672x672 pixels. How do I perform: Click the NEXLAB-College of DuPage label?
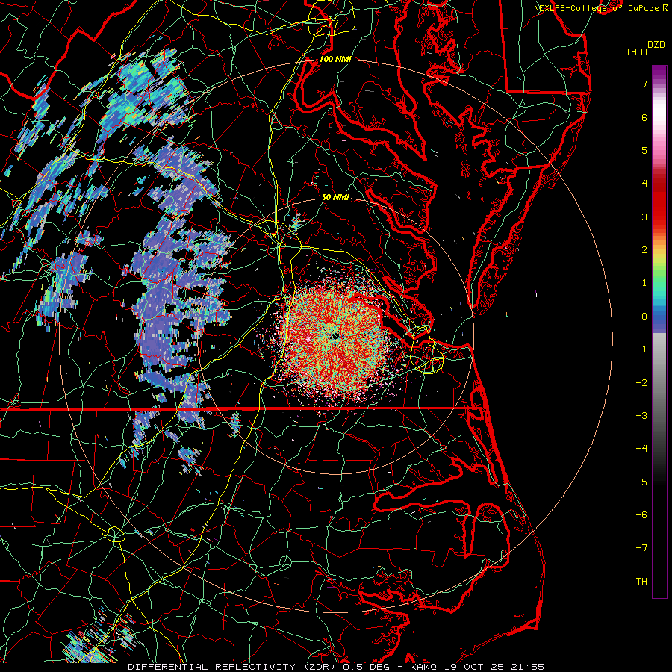click(598, 8)
